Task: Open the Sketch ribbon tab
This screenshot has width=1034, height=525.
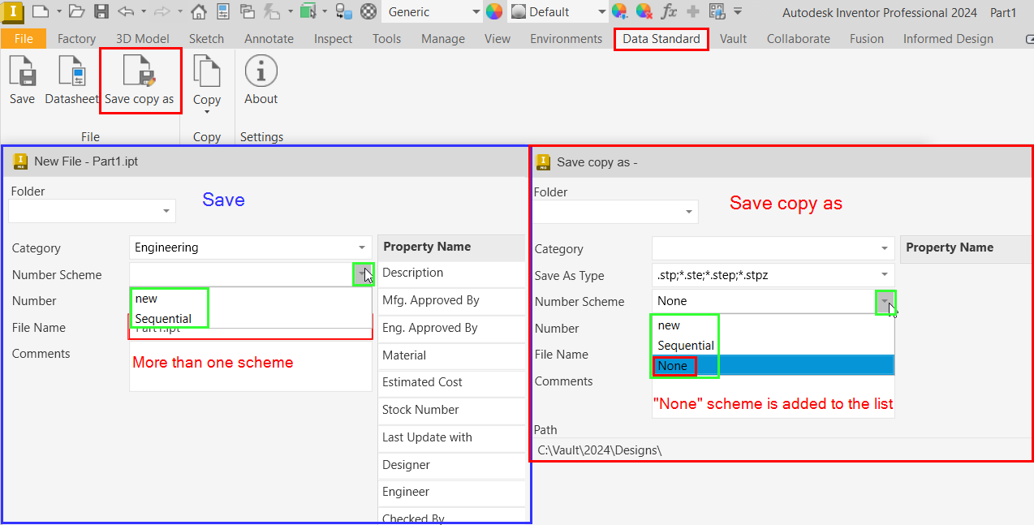Action: 206,38
